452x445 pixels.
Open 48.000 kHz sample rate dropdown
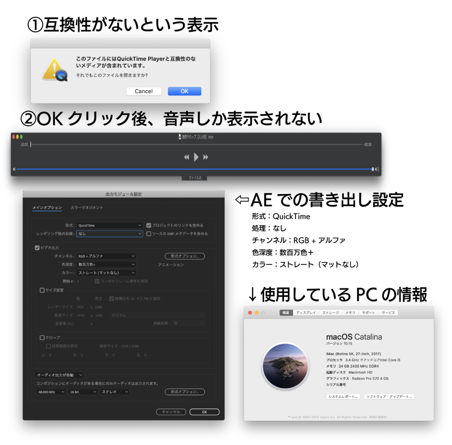tap(51, 392)
